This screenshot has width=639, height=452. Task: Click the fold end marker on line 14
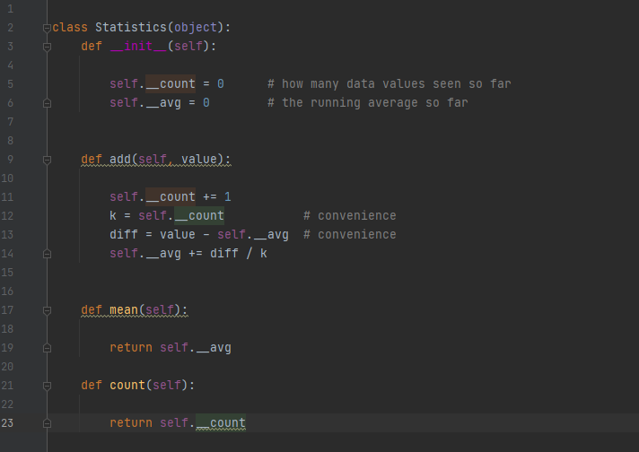pos(47,254)
